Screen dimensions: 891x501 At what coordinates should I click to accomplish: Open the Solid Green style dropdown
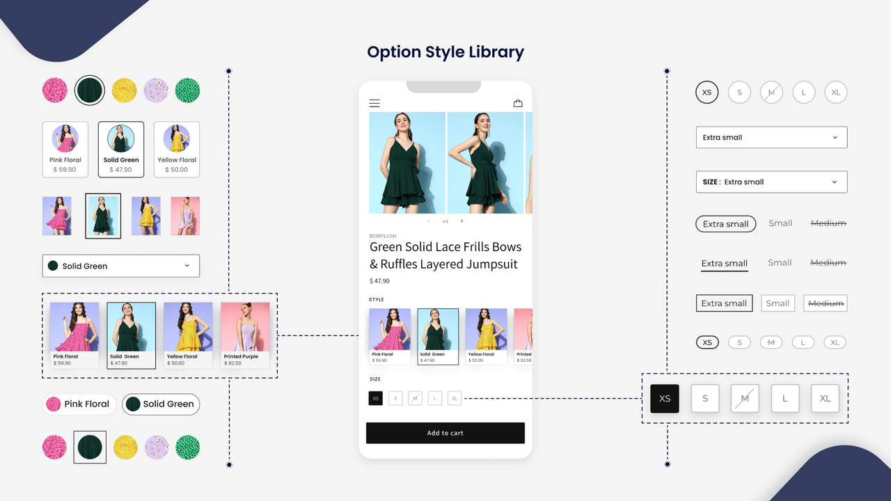(120, 266)
